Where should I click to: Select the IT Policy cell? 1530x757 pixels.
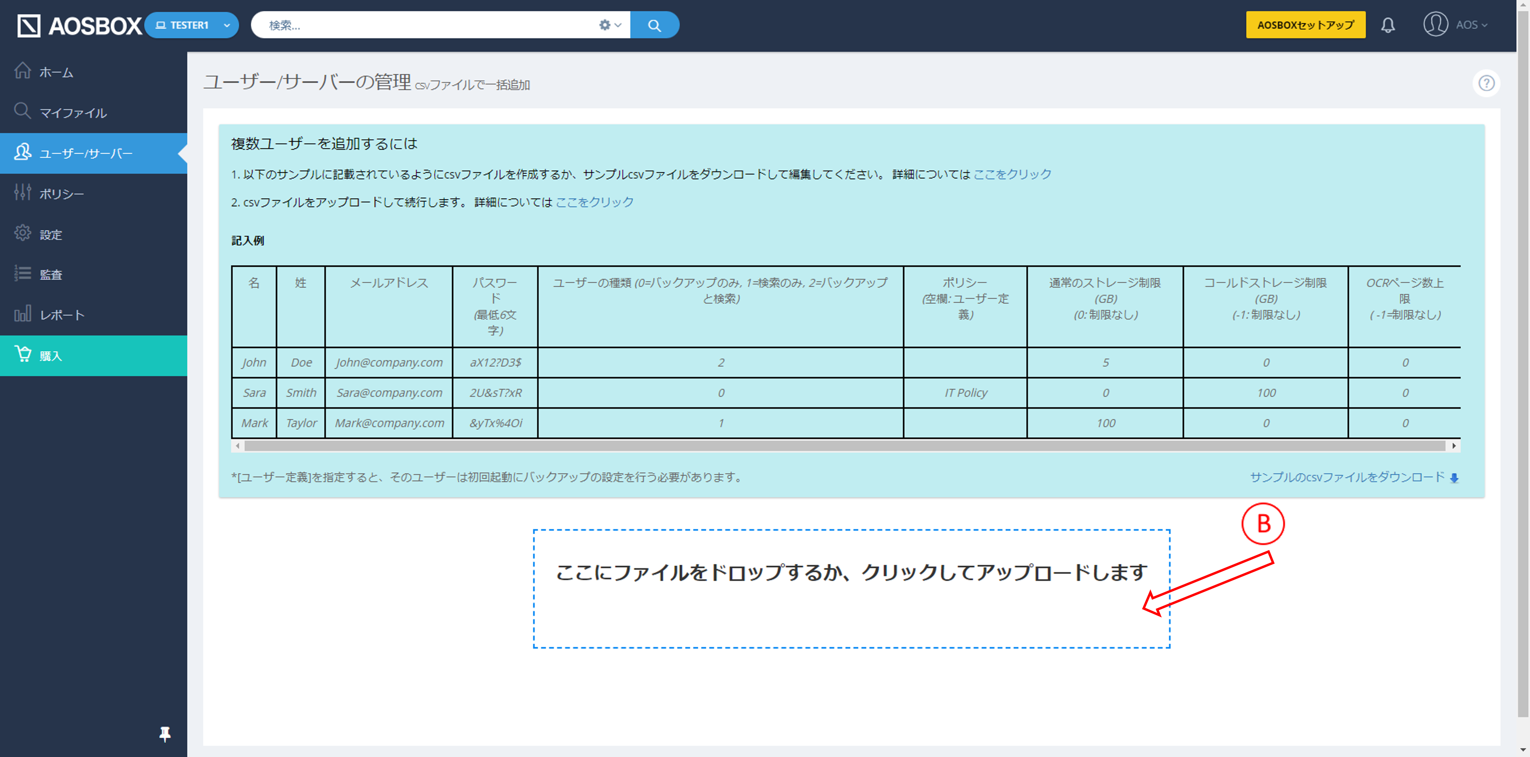tap(965, 393)
